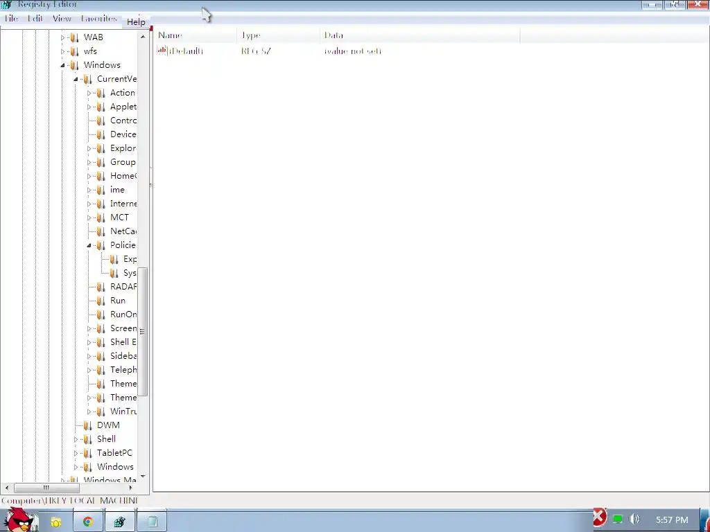Collapse the CurrentVe key arrow
The image size is (710, 532).
[76, 79]
